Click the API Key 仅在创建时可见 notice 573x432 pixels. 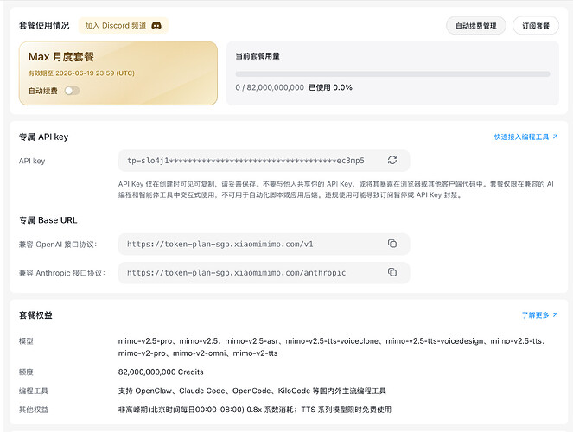(336, 189)
